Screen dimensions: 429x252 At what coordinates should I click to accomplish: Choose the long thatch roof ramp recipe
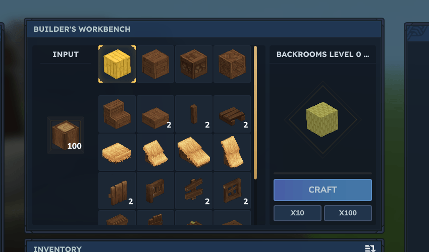[194, 152]
